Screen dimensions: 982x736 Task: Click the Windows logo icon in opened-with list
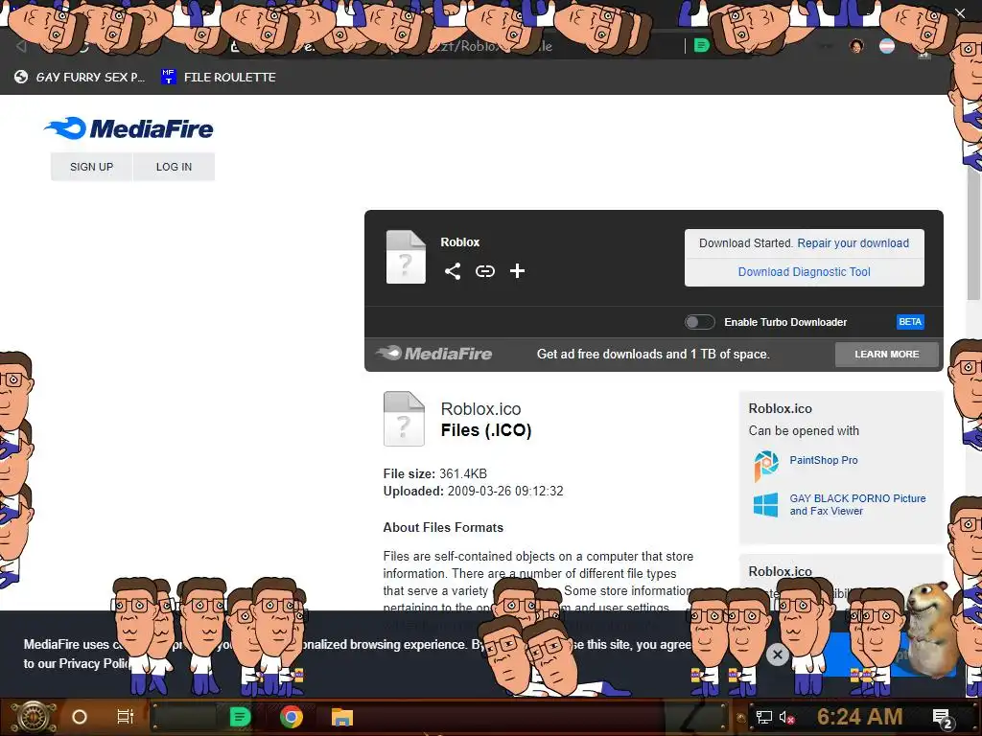click(765, 504)
